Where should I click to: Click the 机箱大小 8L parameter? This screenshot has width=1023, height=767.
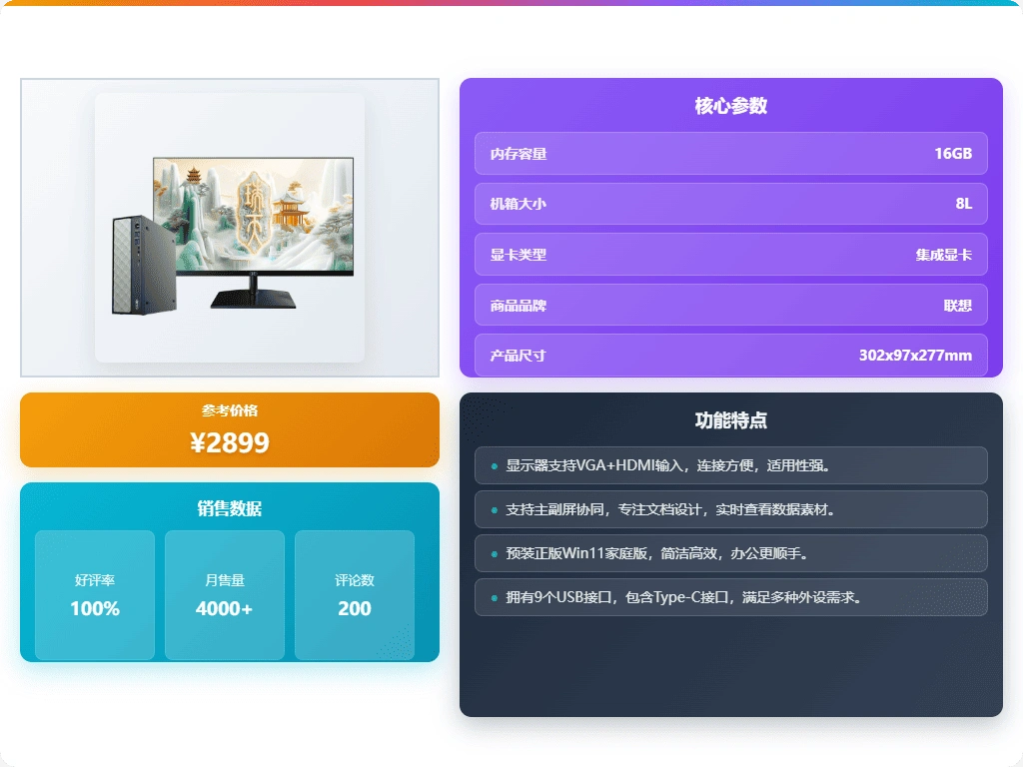point(730,204)
